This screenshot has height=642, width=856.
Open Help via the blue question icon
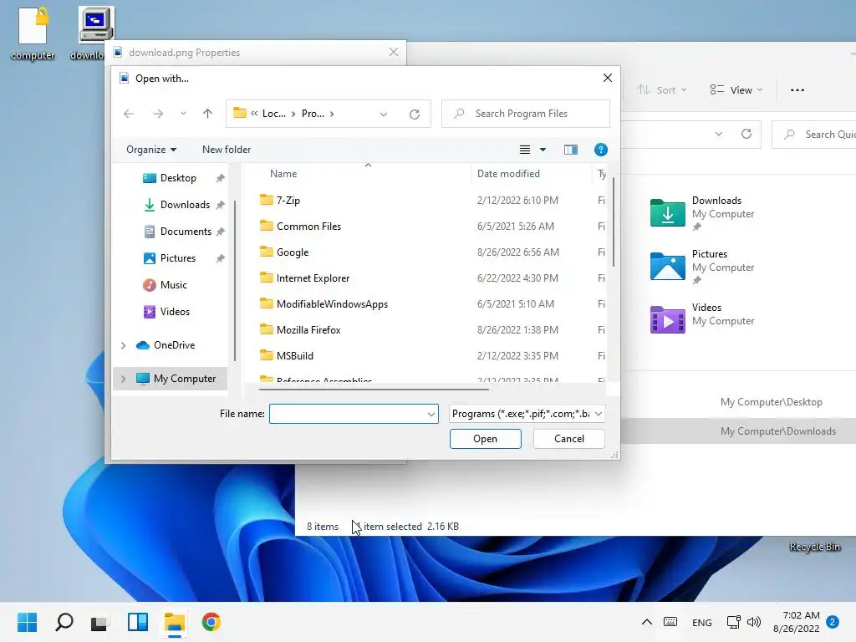[x=600, y=150]
